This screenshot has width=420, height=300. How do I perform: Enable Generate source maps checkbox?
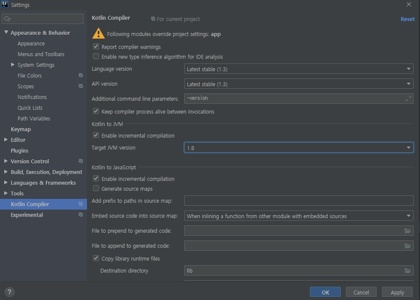96,188
